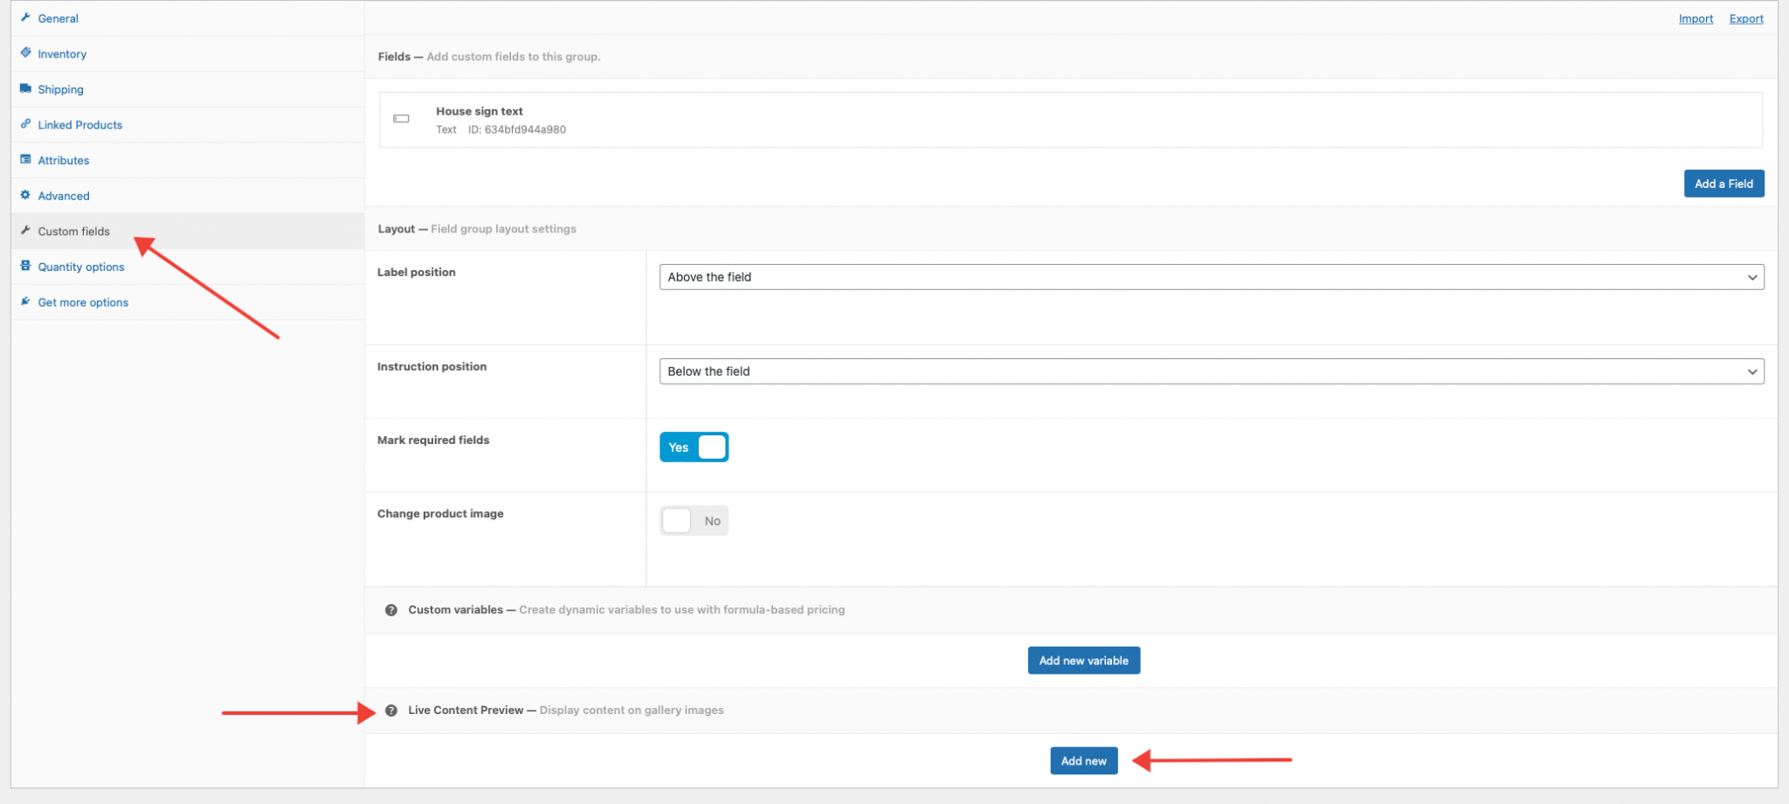
Task: Open the help tooltip for Live Content Preview
Action: 390,710
